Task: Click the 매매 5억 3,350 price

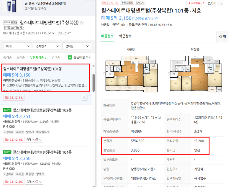Action: click(17, 158)
